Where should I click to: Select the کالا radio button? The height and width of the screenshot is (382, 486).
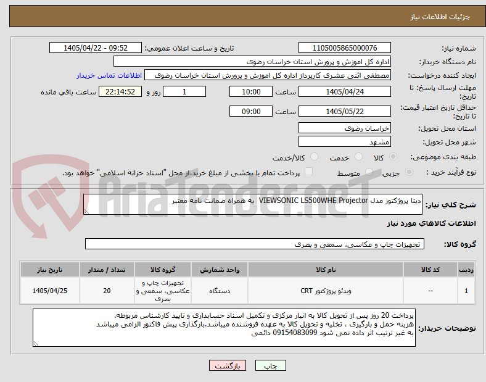coord(393,157)
